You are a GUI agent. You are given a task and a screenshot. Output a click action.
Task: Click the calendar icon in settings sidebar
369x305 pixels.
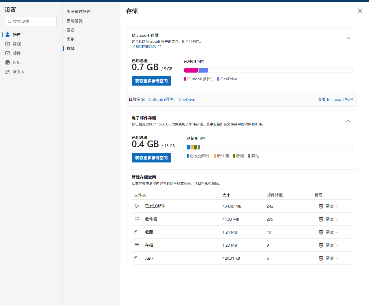tap(8, 62)
